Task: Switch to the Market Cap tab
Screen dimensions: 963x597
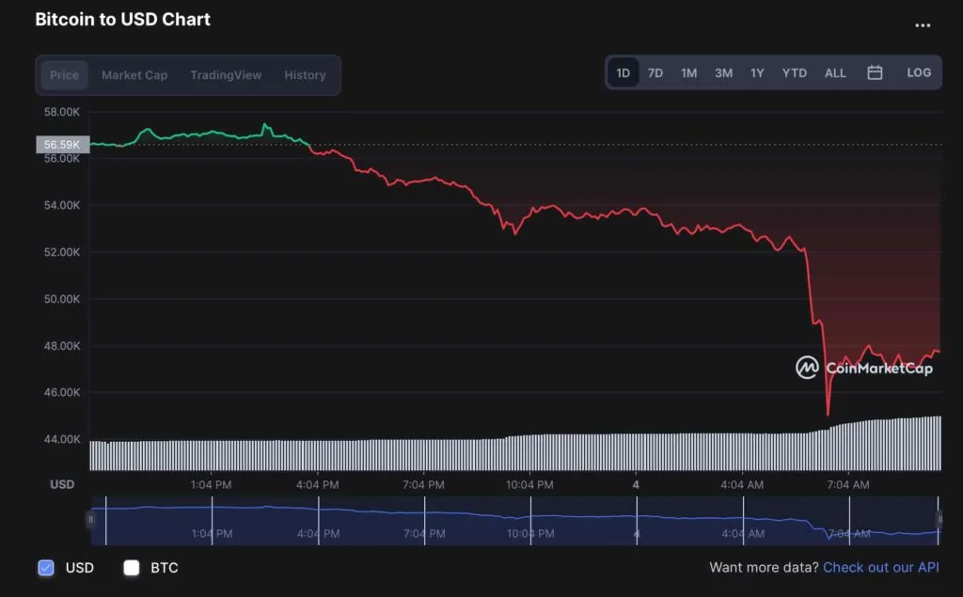Action: pyautogui.click(x=134, y=75)
